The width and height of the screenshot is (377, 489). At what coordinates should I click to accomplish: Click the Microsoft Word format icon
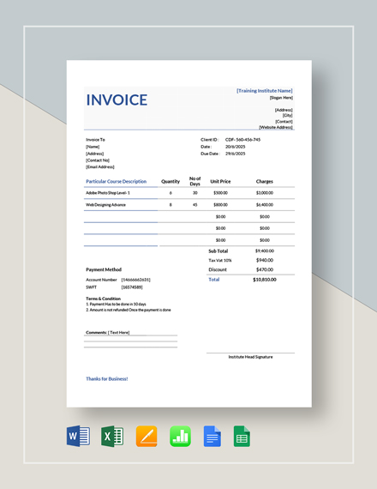[x=78, y=436]
